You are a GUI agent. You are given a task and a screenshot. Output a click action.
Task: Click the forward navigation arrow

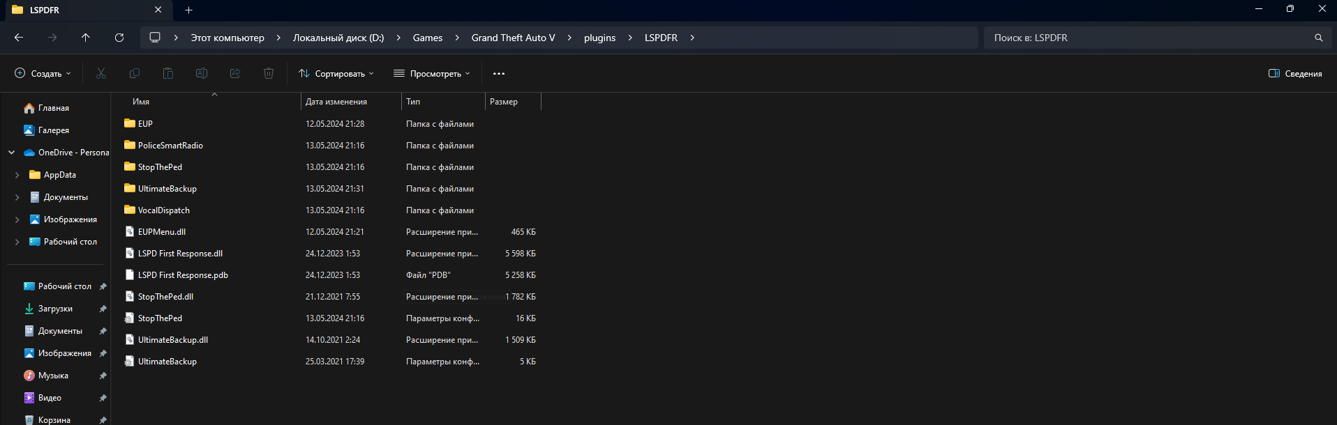52,38
